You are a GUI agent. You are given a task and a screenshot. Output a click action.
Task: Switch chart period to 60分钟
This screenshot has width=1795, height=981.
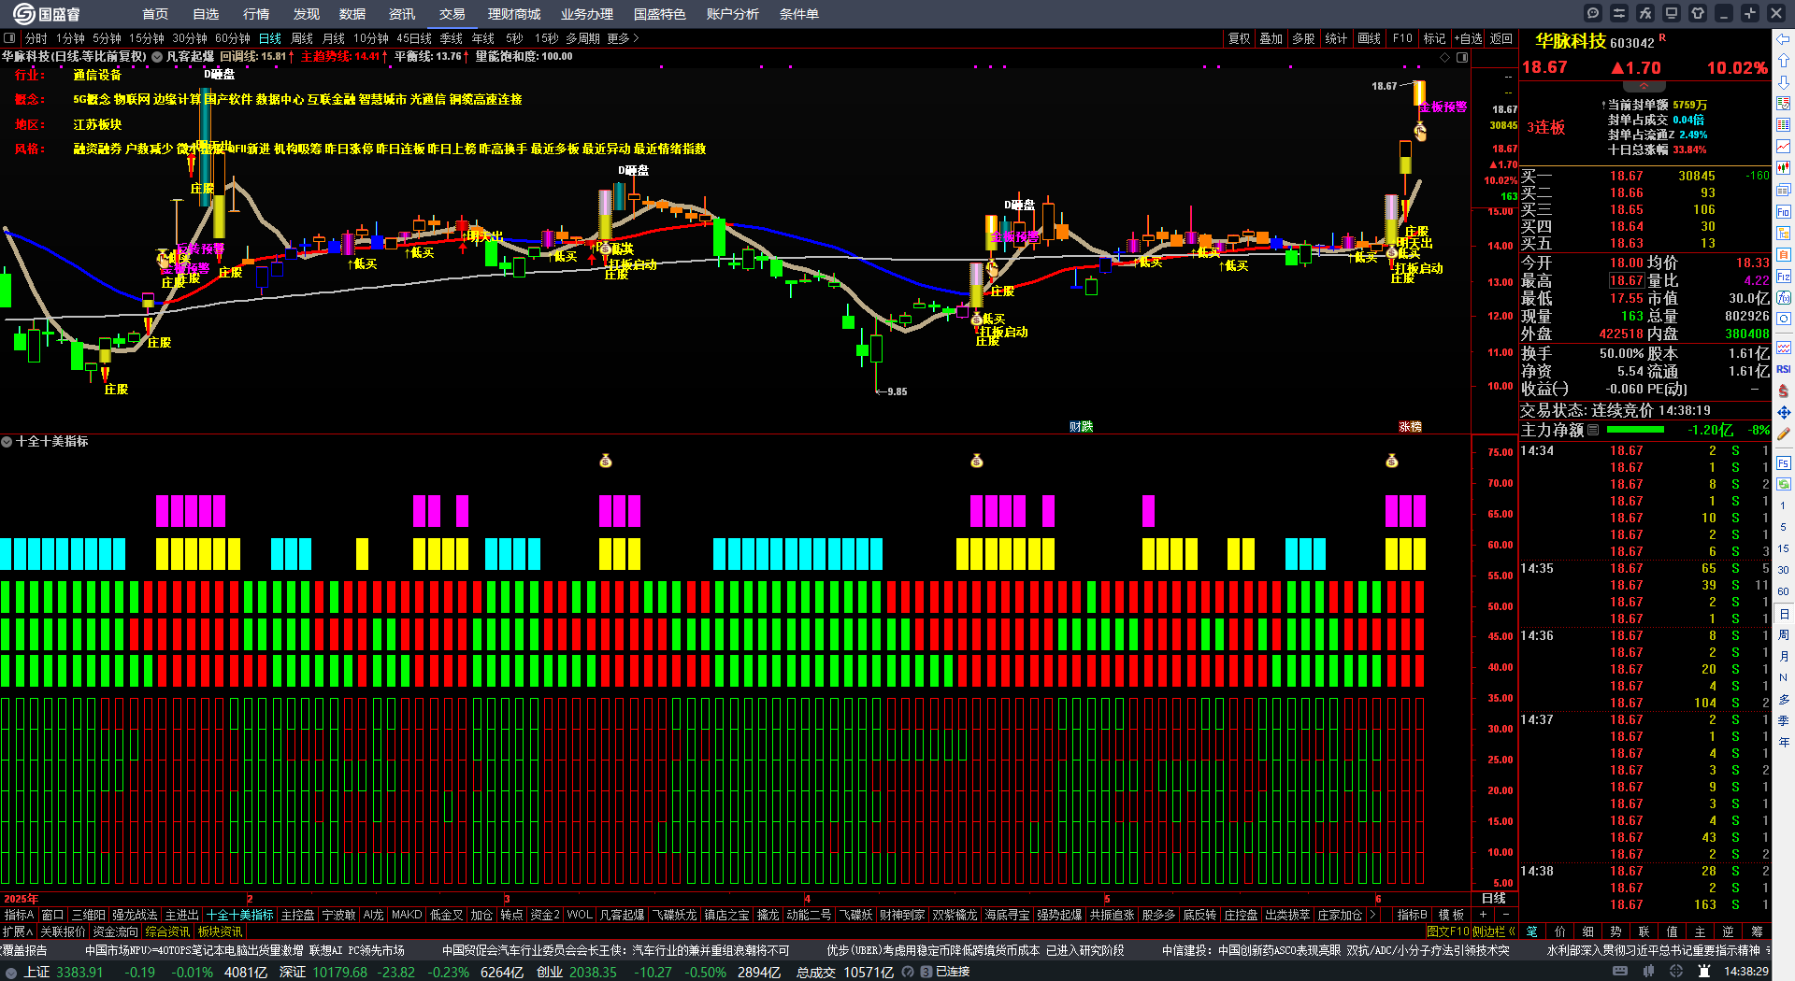pos(233,38)
